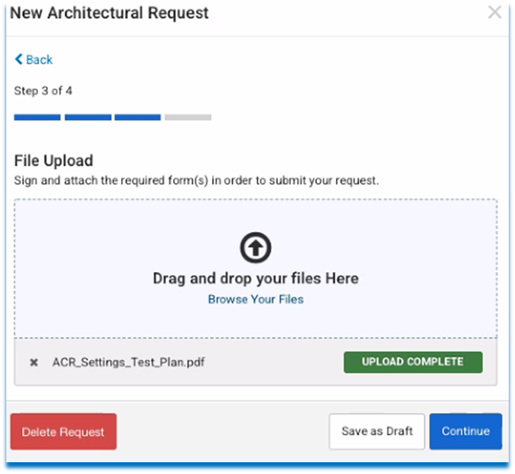Click the circular upload arrow icon
The width and height of the screenshot is (515, 474).
[256, 248]
